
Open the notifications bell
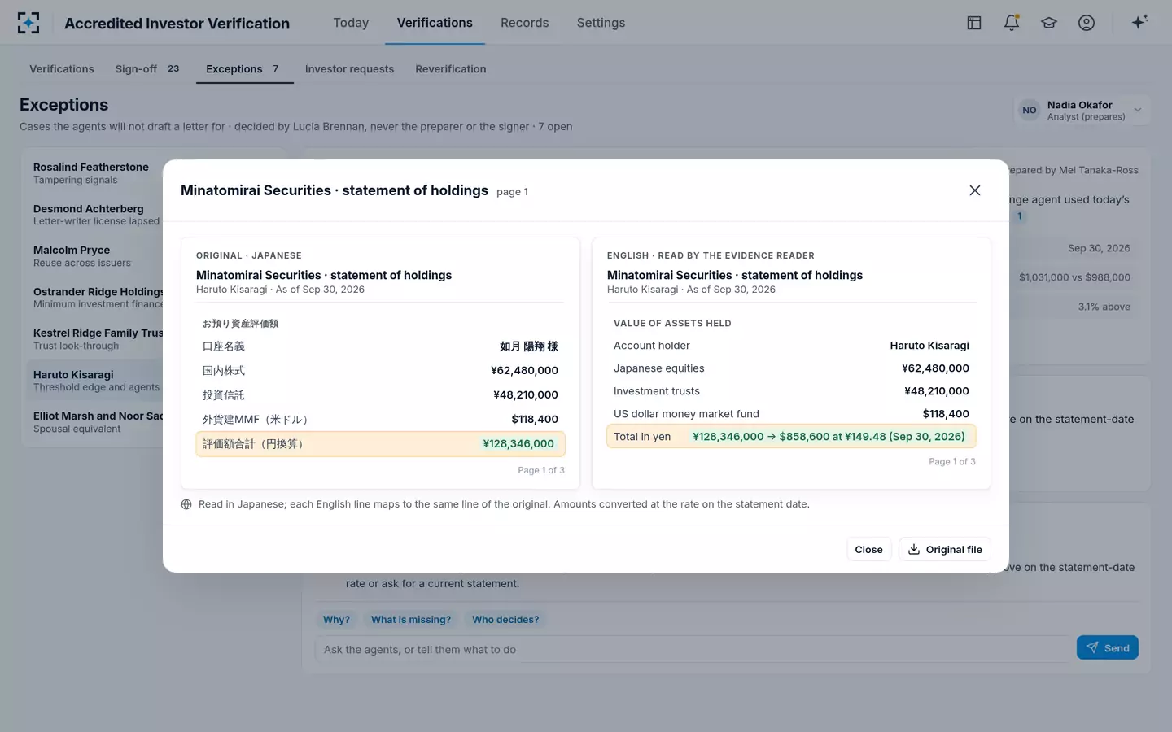[1012, 23]
